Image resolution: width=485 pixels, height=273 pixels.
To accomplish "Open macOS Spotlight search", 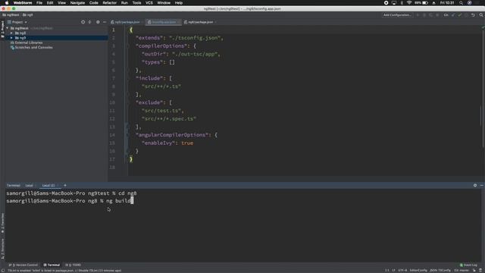I will click(461, 3).
